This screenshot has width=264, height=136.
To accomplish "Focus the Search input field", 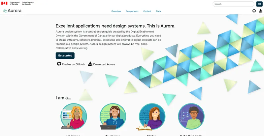I will click(233, 4).
